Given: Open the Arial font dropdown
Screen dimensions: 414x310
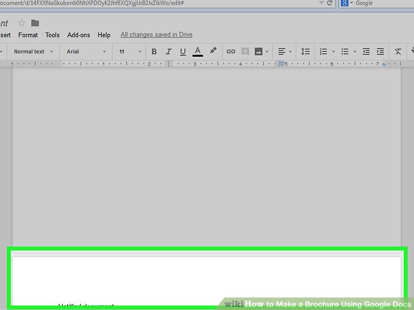Looking at the screenshot, I should 86,52.
